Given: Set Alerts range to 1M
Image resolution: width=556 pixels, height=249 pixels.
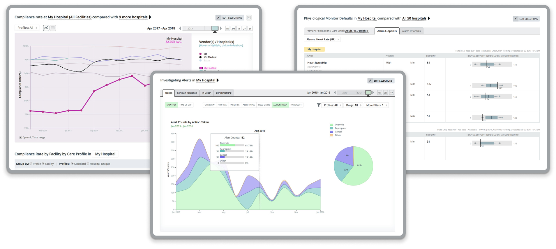Looking at the screenshot, I should click(x=380, y=93).
